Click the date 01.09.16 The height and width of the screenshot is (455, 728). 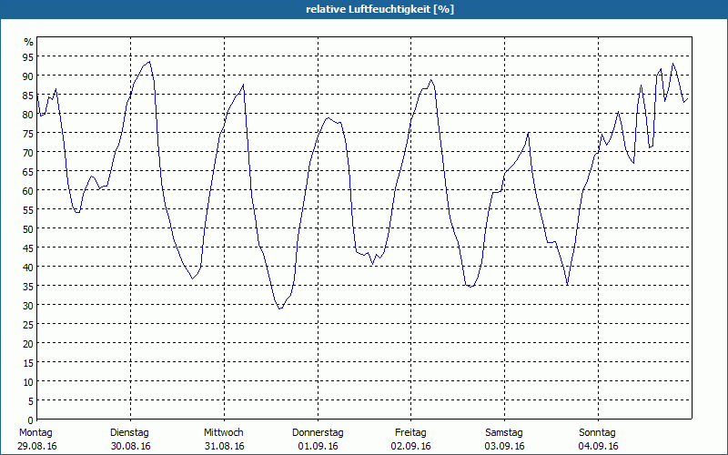pyautogui.click(x=318, y=446)
